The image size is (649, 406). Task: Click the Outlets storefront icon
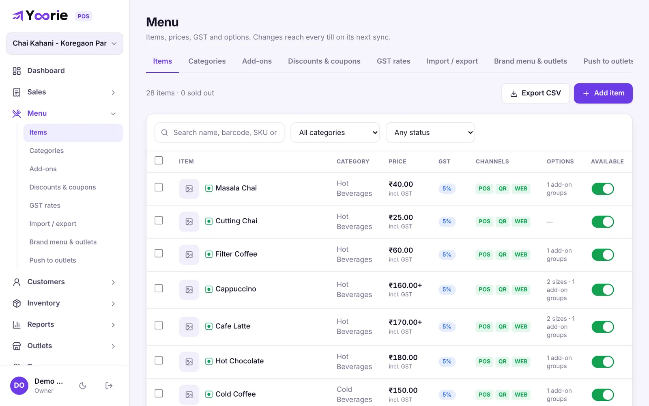point(17,346)
